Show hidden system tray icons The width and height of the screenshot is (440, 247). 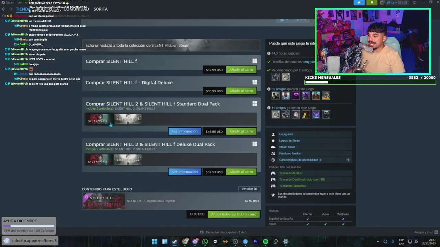click(378, 242)
